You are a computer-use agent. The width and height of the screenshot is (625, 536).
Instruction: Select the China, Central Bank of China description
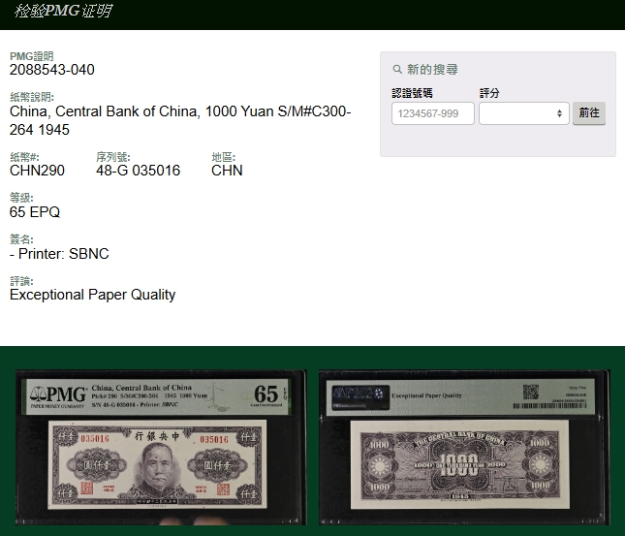180,120
